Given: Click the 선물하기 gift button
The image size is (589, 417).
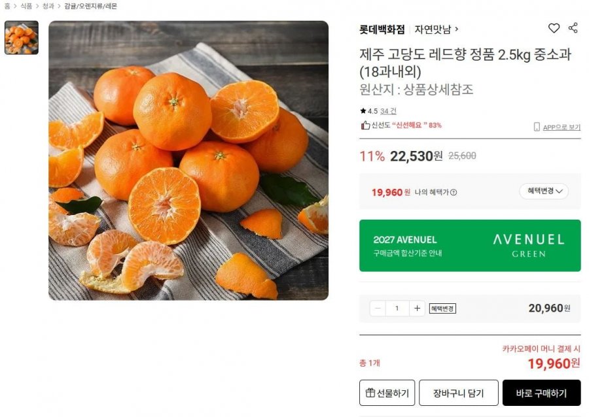Looking at the screenshot, I should pyautogui.click(x=387, y=393).
